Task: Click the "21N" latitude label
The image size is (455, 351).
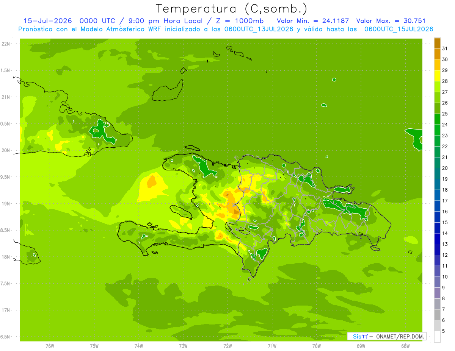Action: [x=6, y=97]
